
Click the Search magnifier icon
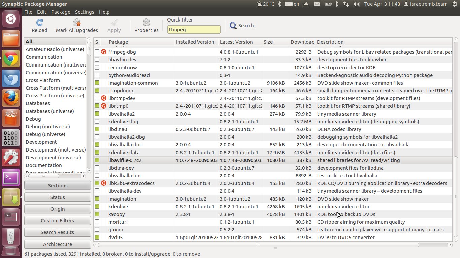point(233,26)
